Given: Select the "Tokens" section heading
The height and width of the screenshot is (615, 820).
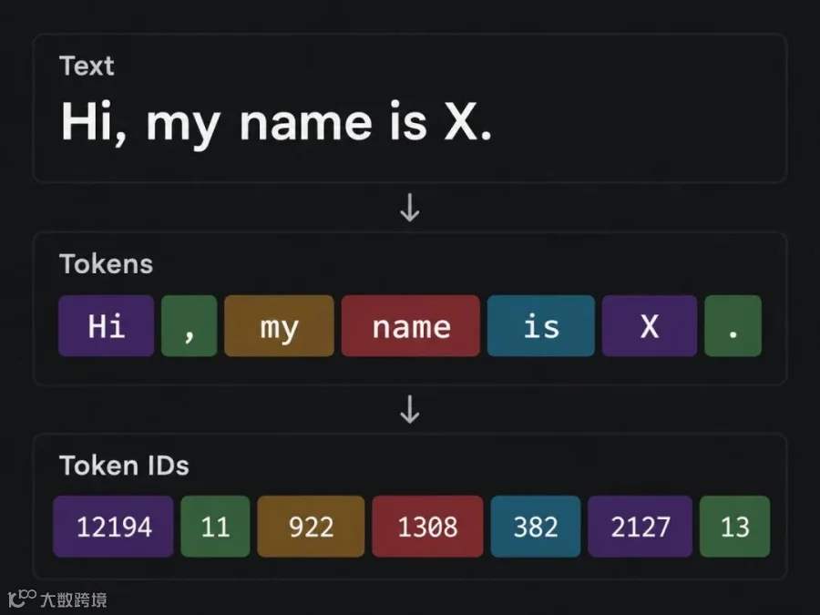Looking at the screenshot, I should coord(107,263).
